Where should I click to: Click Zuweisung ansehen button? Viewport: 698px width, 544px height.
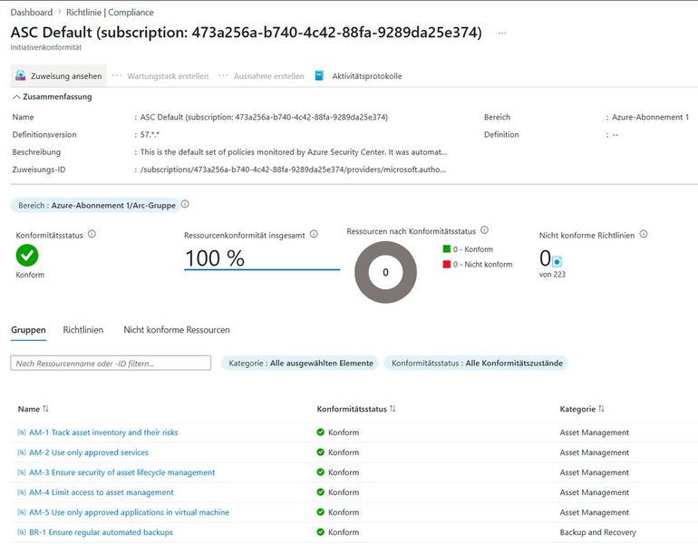(x=58, y=75)
